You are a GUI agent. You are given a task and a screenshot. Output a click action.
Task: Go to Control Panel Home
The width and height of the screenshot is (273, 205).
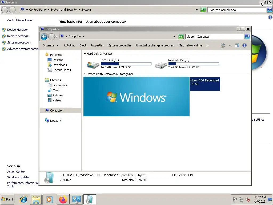point(20,20)
